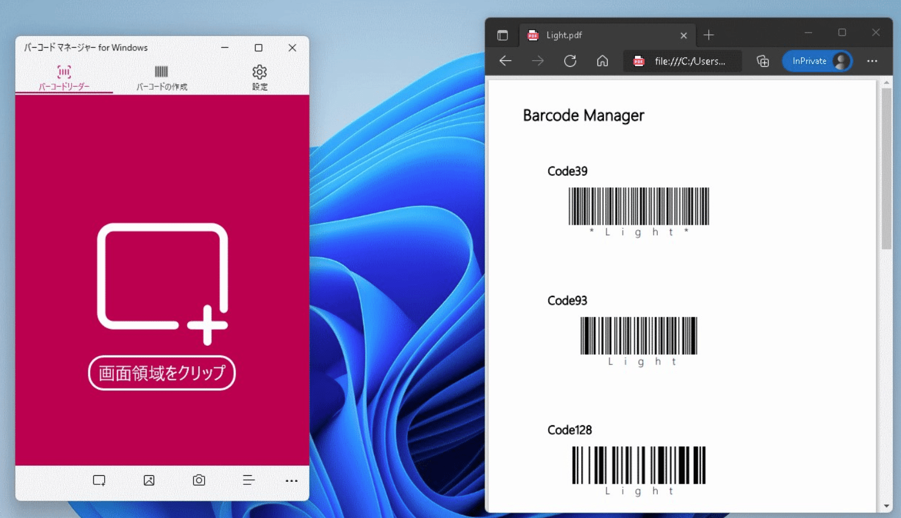Close the Light.pdf tab
The width and height of the screenshot is (901, 518).
coord(684,36)
